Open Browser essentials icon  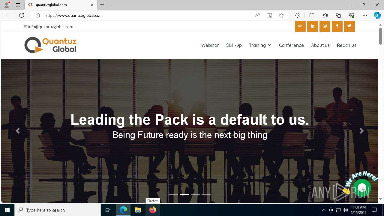click(x=352, y=15)
